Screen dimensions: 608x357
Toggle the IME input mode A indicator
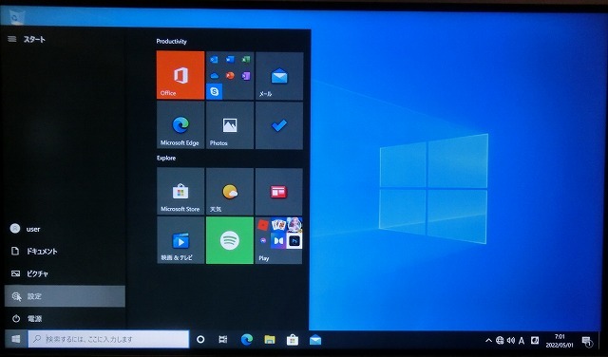click(522, 340)
